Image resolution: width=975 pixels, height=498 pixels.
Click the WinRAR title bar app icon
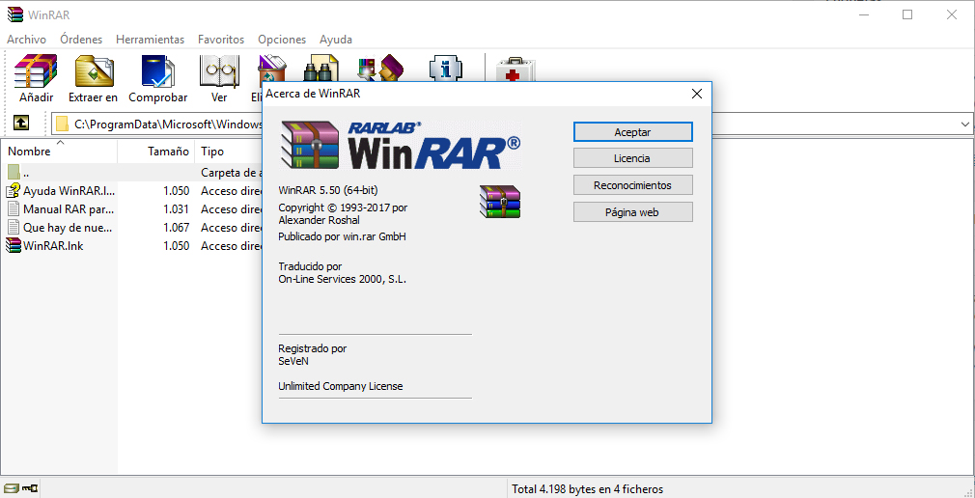[x=14, y=14]
